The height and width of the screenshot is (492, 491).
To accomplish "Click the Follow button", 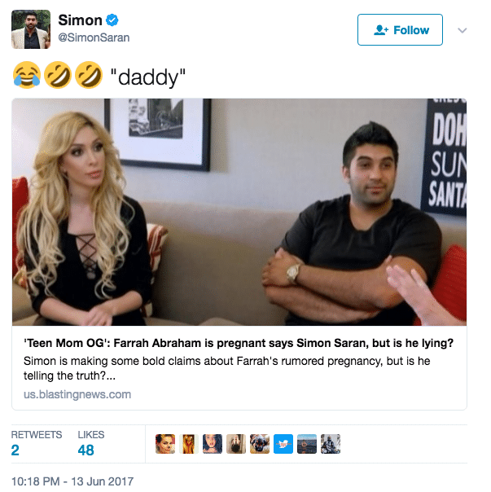I will (x=400, y=30).
